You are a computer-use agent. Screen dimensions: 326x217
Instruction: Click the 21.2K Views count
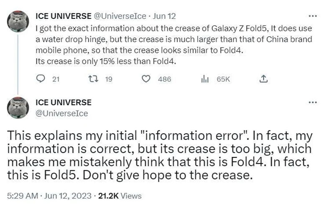click(120, 196)
